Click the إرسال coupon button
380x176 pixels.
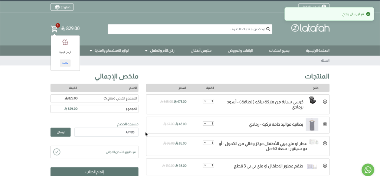coord(60,132)
